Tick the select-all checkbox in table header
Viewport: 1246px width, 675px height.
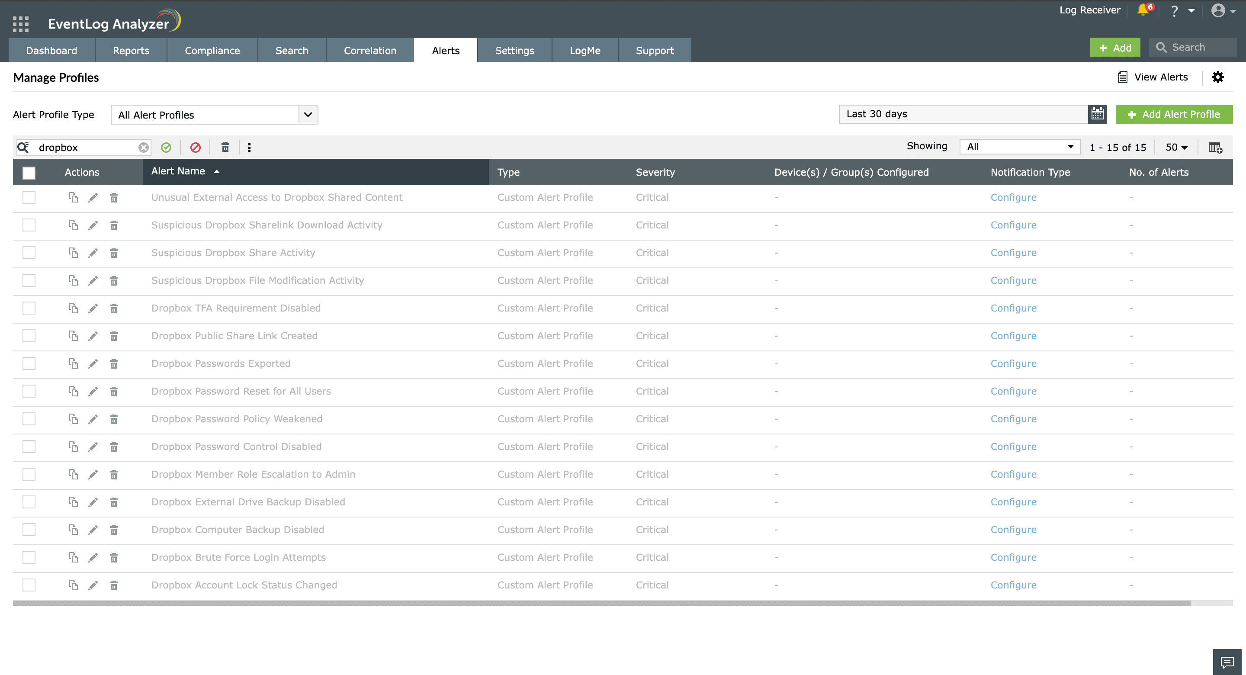coord(29,173)
